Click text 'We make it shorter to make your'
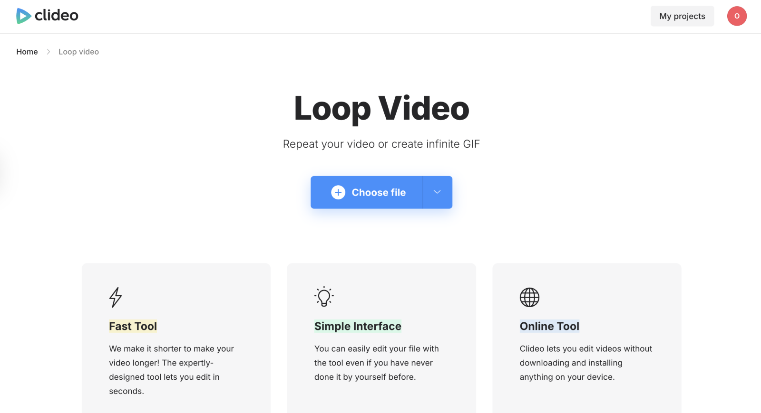 pyautogui.click(x=171, y=348)
